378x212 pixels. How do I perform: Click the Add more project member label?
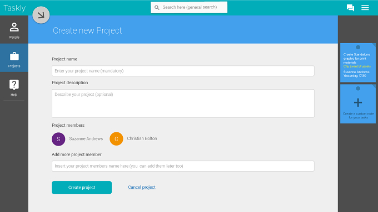point(77,154)
